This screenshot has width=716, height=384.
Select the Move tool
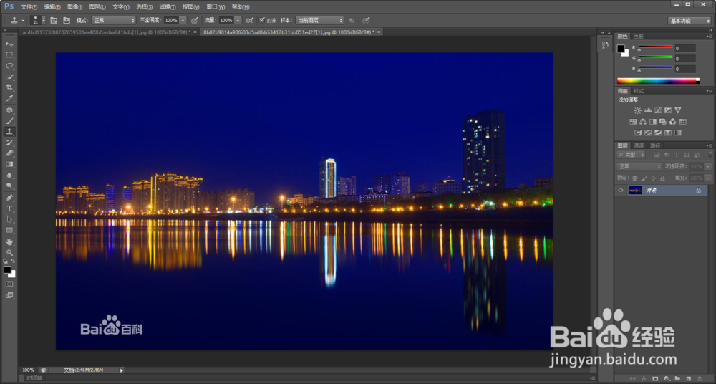coord(9,44)
